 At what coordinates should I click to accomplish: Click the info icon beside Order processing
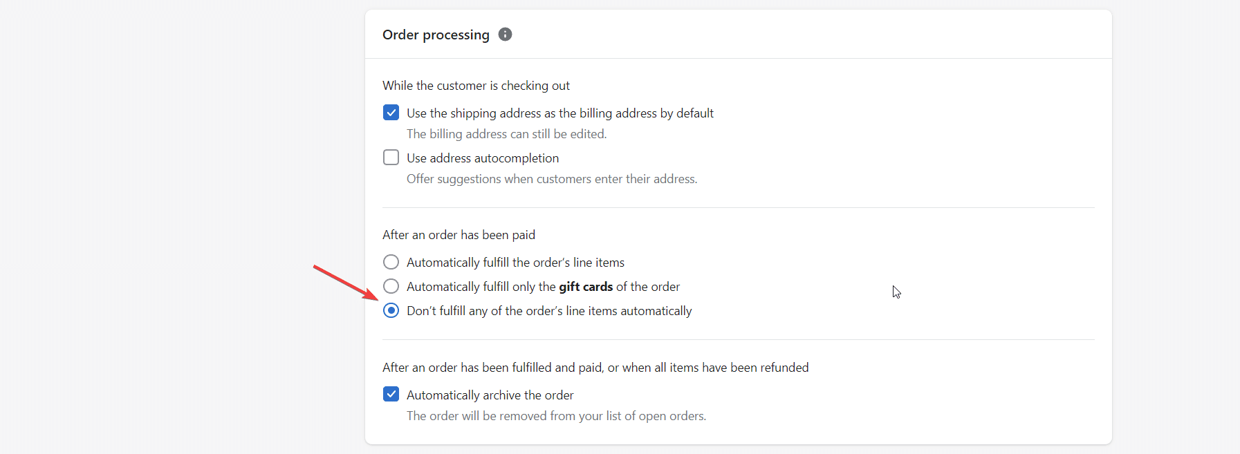point(506,35)
